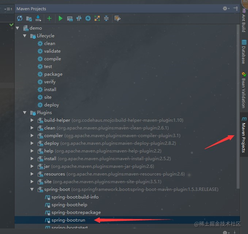248x234 pixels.
Task: Click Generate Sources and Update Folders icon
Action: tap(29, 19)
